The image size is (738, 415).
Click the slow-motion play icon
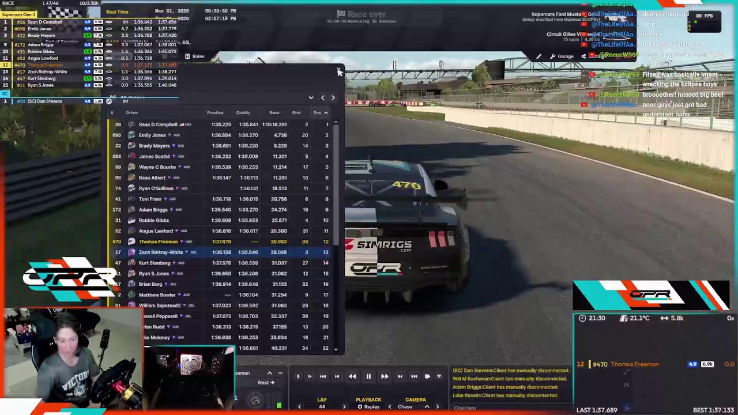309,376
